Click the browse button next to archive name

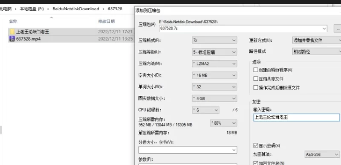click(x=338, y=28)
